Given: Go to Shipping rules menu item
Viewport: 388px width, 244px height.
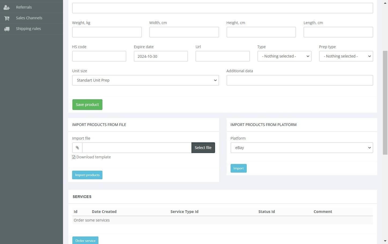Looking at the screenshot, I should 28,29.
